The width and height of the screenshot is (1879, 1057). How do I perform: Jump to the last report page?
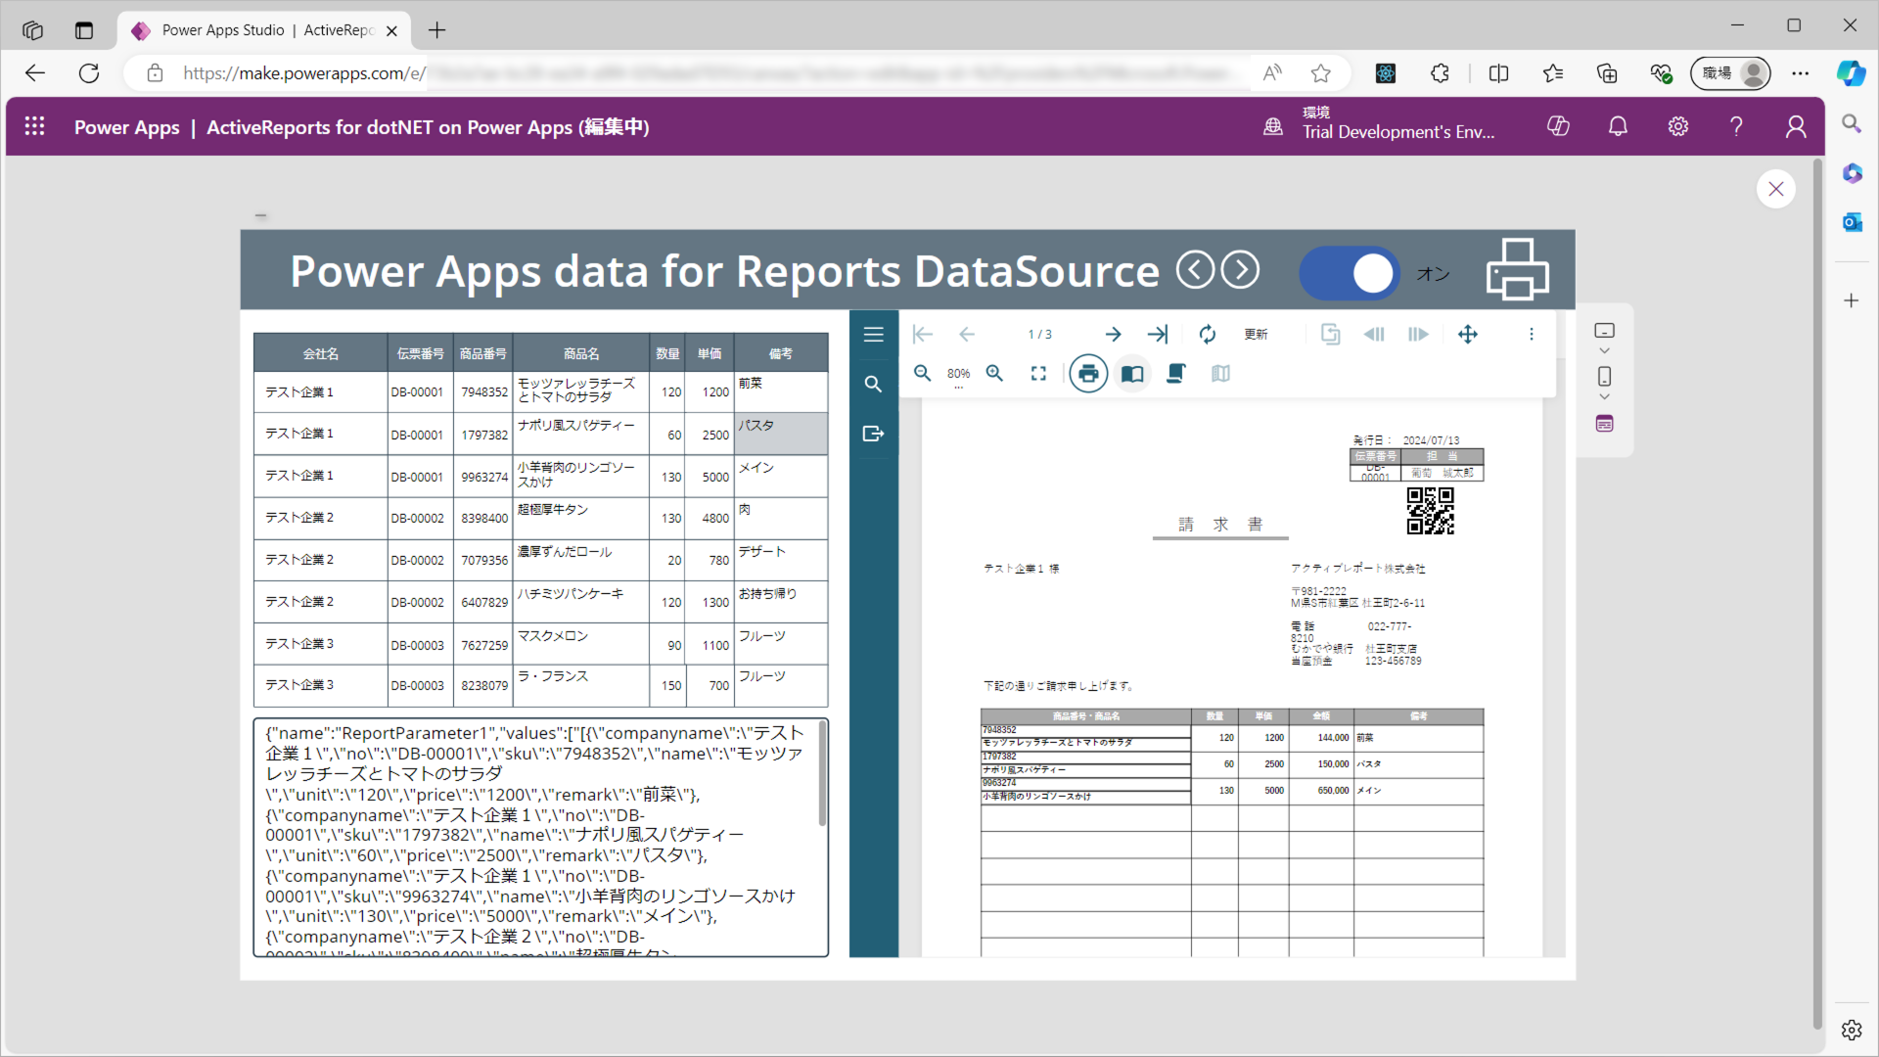[x=1158, y=335]
